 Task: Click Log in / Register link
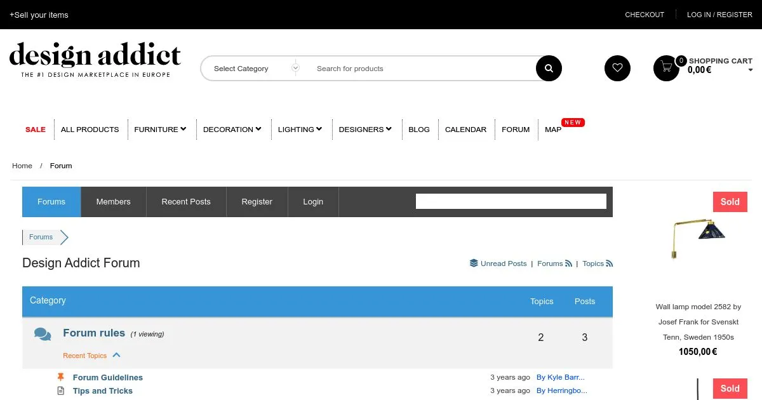point(719,15)
